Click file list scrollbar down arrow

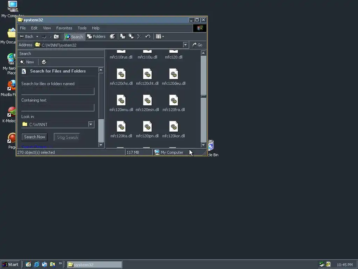coord(203,145)
